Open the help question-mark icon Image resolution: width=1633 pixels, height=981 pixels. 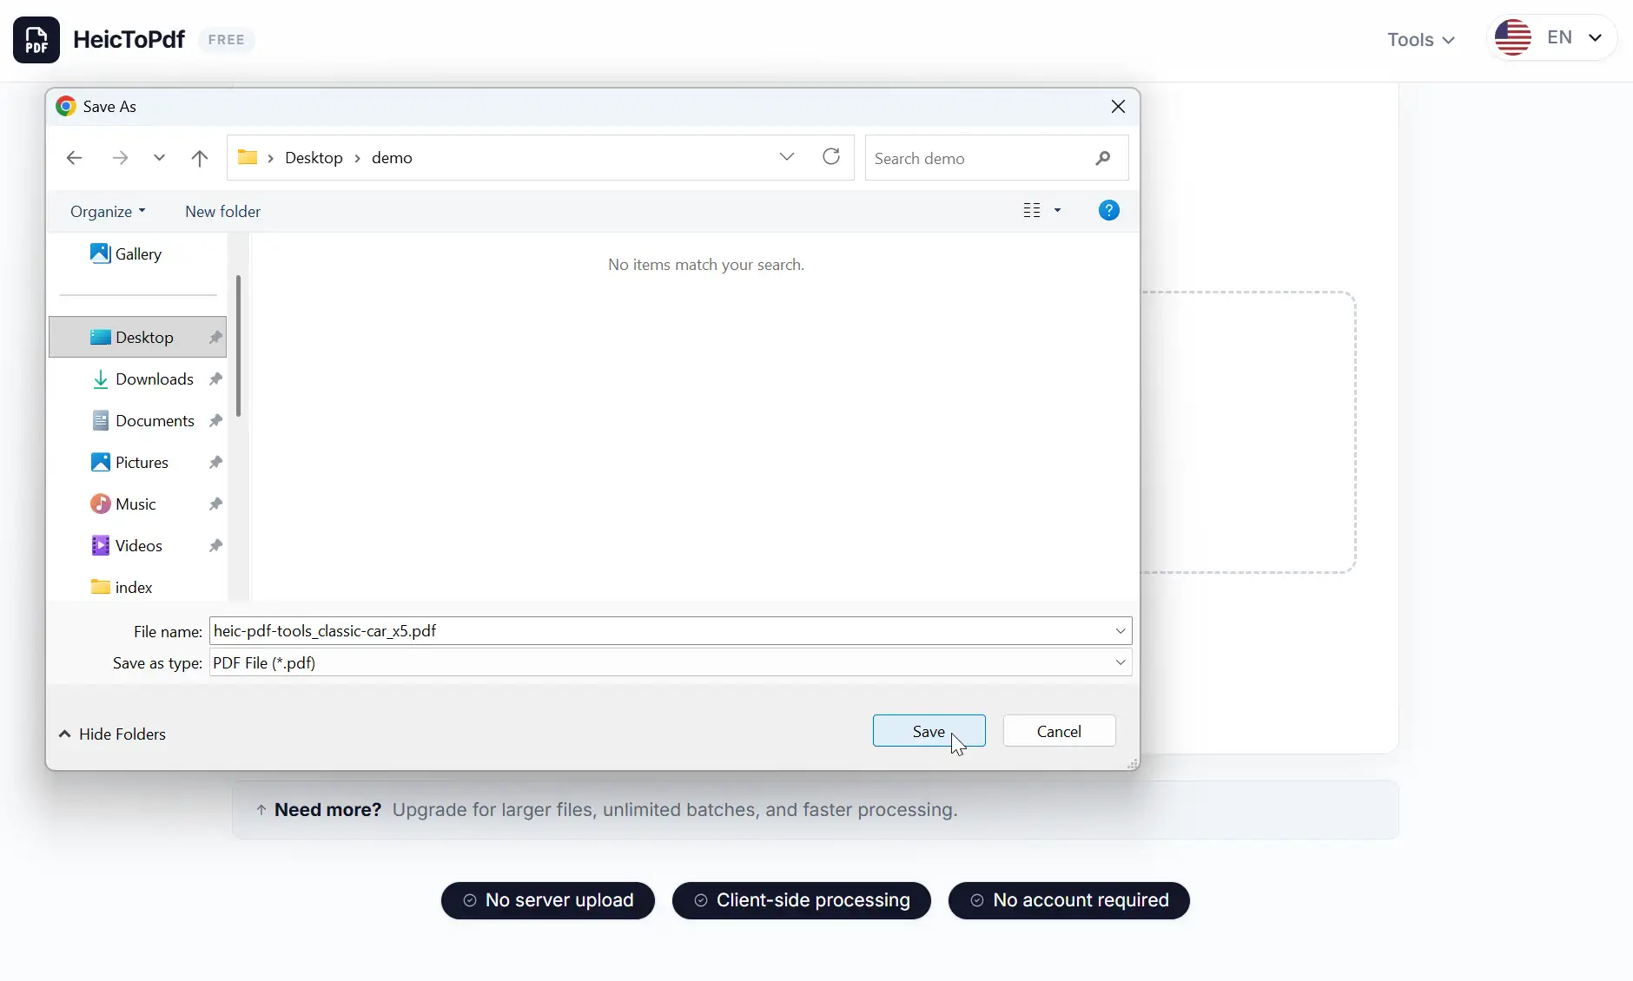(1109, 210)
